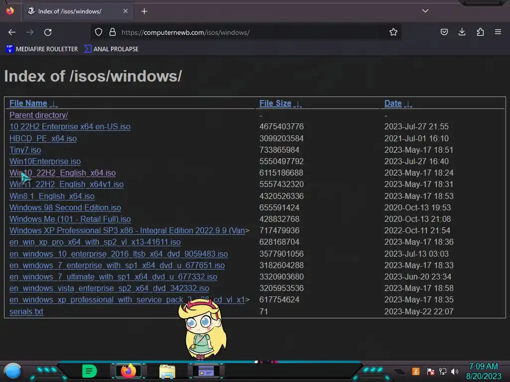Download Win11_22H2_English_x64v1.iso
Viewport: 510px width, 382px height.
pos(66,185)
